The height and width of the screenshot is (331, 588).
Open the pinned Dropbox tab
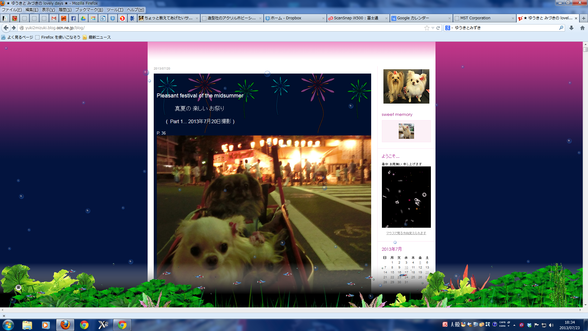pyautogui.click(x=113, y=18)
